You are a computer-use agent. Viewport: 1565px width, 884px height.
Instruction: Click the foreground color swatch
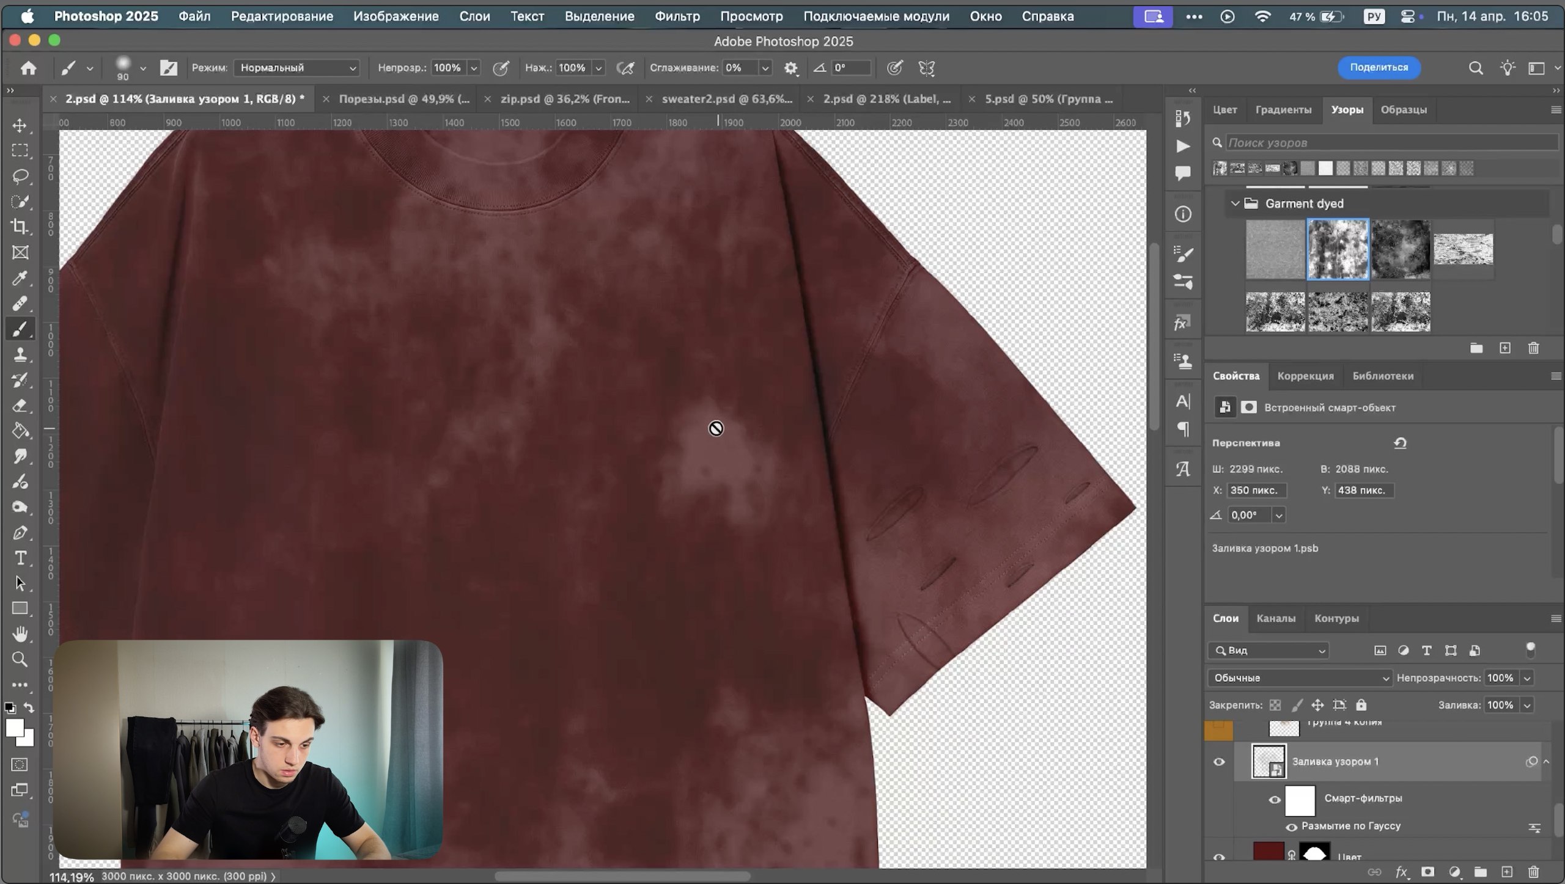point(13,727)
